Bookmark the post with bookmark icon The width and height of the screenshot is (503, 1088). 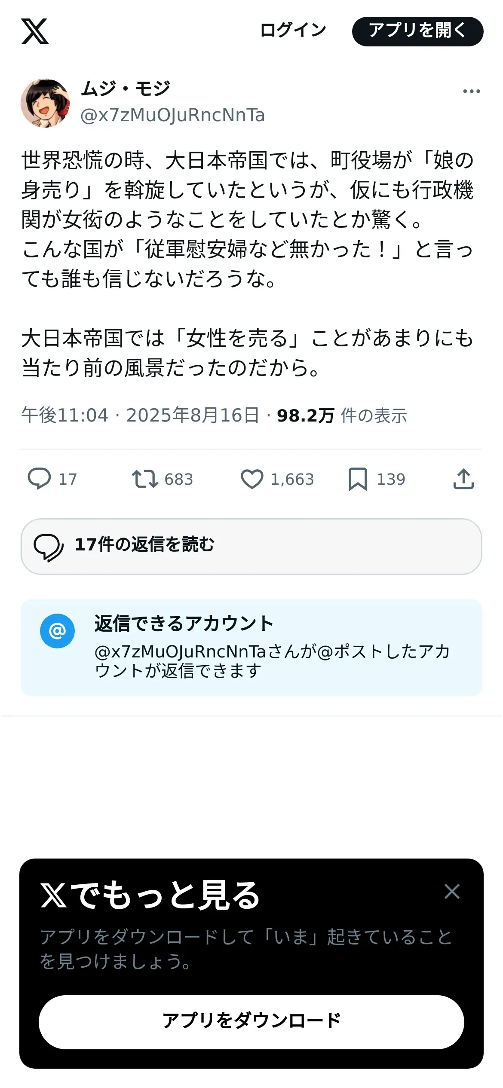click(x=358, y=479)
